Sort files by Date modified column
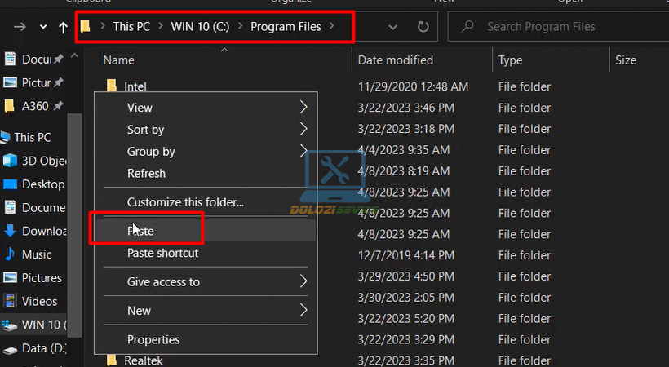The width and height of the screenshot is (669, 367). (x=396, y=60)
